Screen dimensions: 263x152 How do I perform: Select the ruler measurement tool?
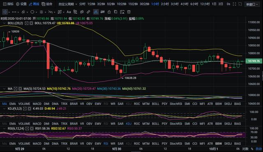(88, 12)
